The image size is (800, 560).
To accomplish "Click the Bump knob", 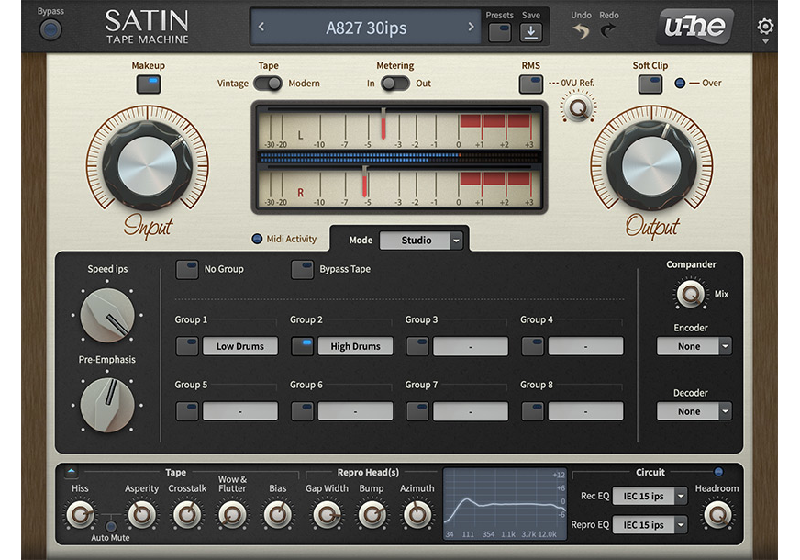I will [x=372, y=515].
